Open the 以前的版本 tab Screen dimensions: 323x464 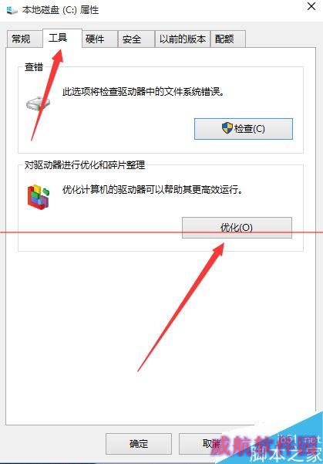click(x=183, y=39)
